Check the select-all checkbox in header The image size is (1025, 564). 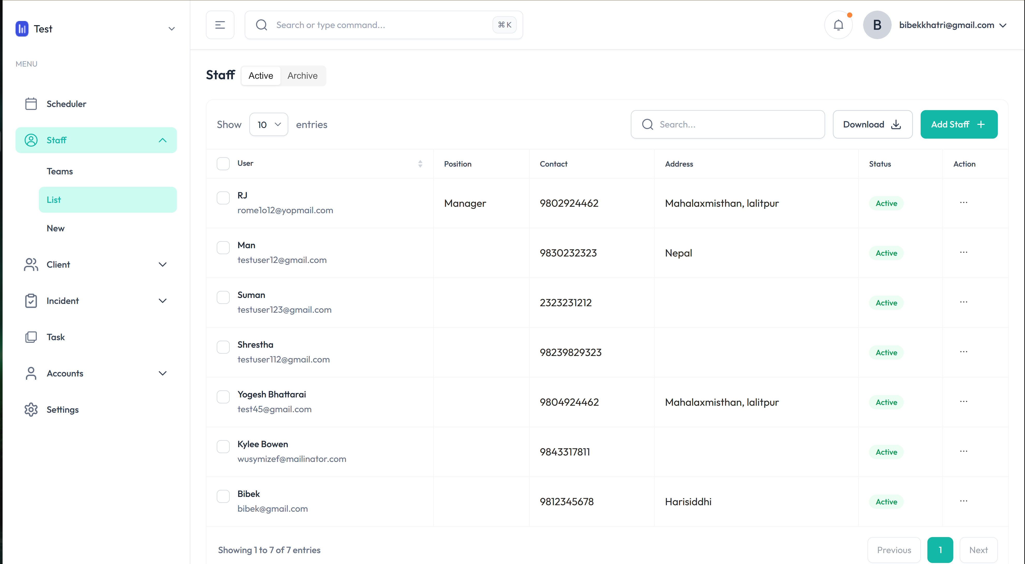[223, 163]
